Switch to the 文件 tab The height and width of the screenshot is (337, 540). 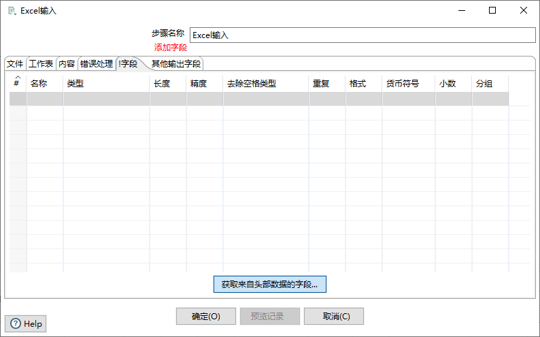click(15, 64)
